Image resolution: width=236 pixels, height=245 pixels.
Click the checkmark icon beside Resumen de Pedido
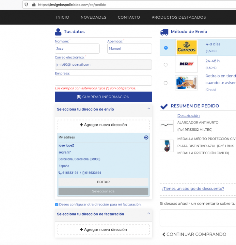[164, 106]
